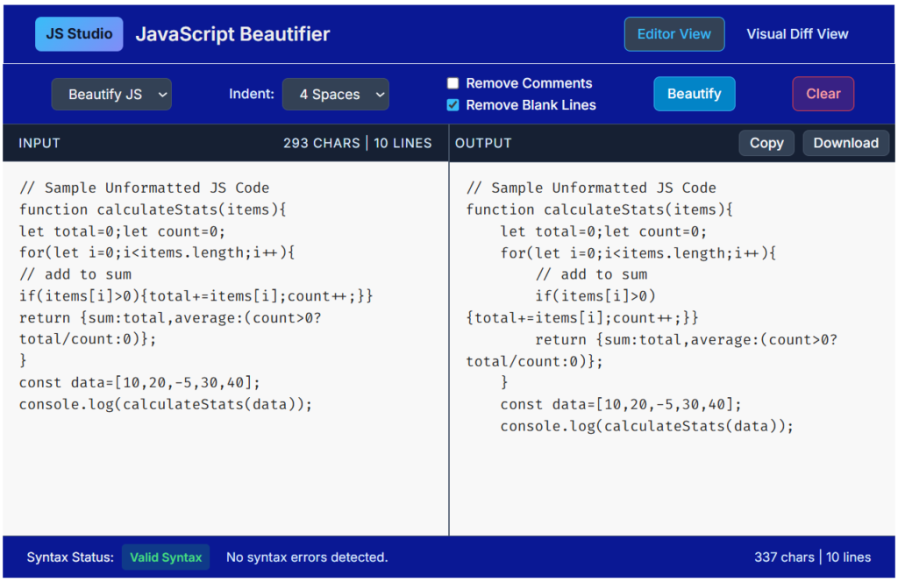Click 'No syntax errors detected.' message
This screenshot has width=898, height=582.
pos(307,557)
